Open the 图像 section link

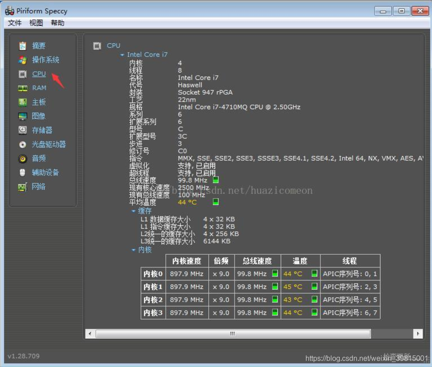click(38, 116)
